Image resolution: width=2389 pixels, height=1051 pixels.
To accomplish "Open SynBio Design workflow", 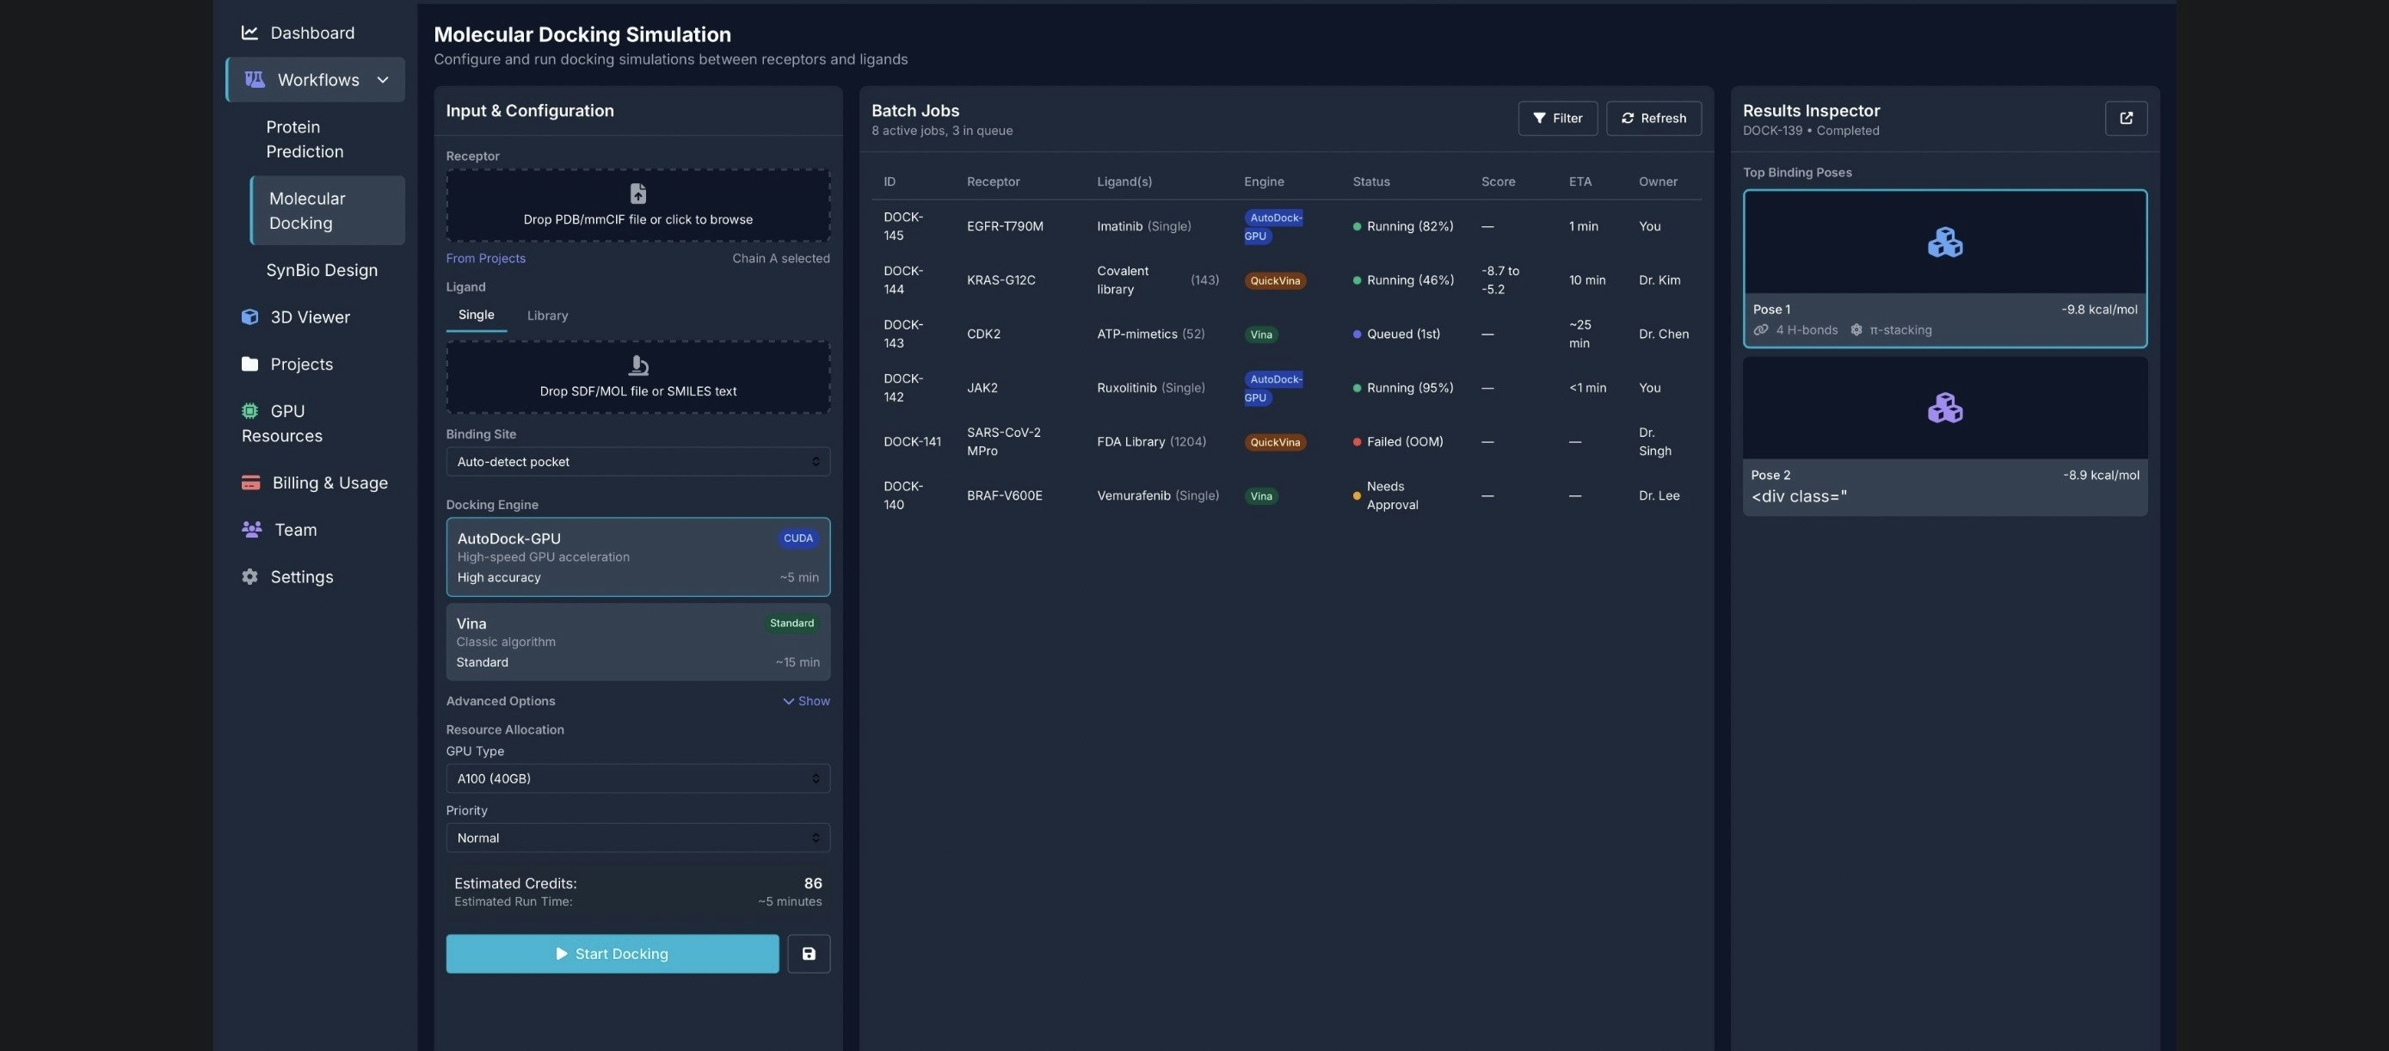I will [322, 270].
